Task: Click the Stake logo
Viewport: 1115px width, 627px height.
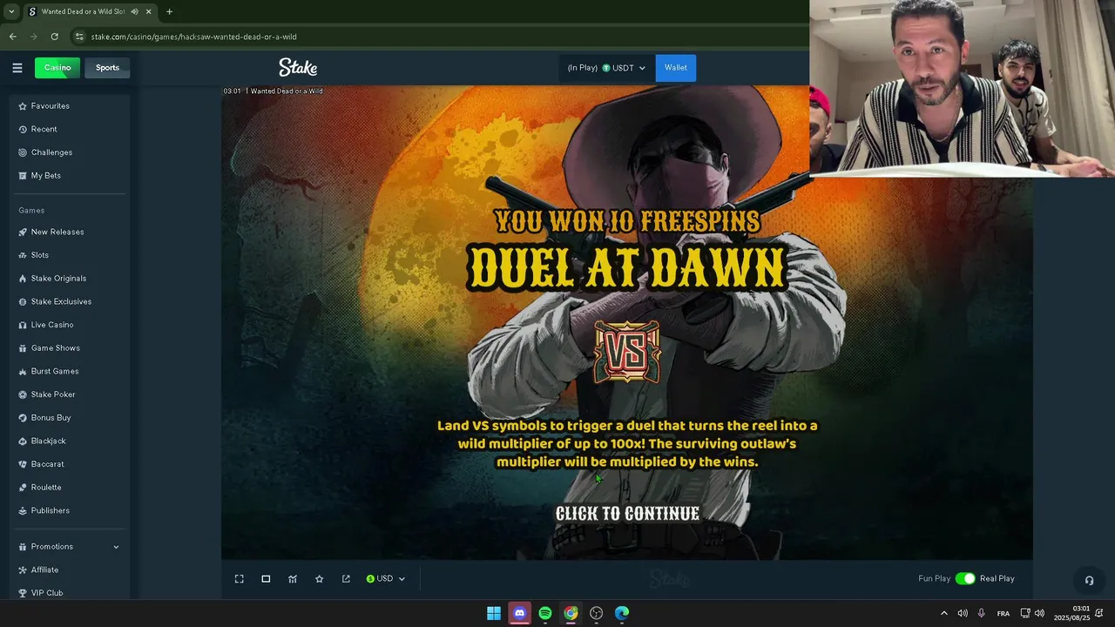Action: pos(298,67)
